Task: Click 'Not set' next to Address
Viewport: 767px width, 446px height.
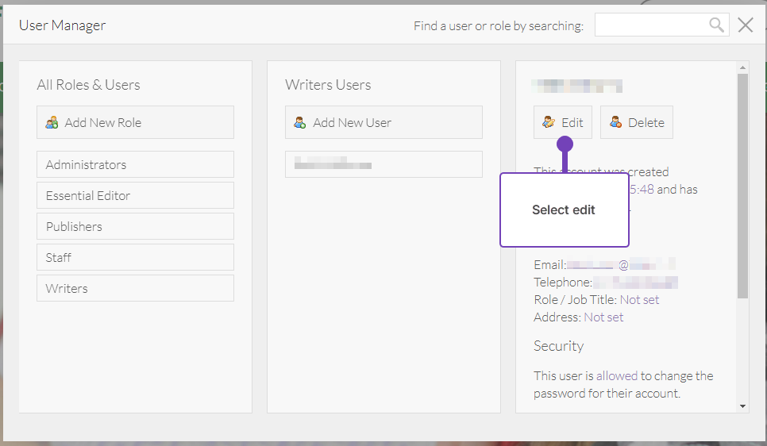Action: [603, 317]
